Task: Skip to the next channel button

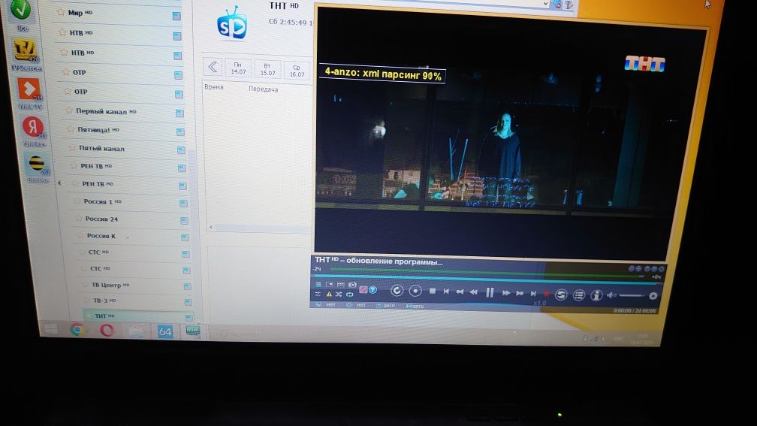Action: [533, 293]
